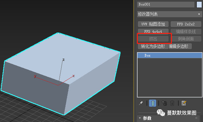
Task: Click the 倒角剖面 button
Action: click(186, 39)
